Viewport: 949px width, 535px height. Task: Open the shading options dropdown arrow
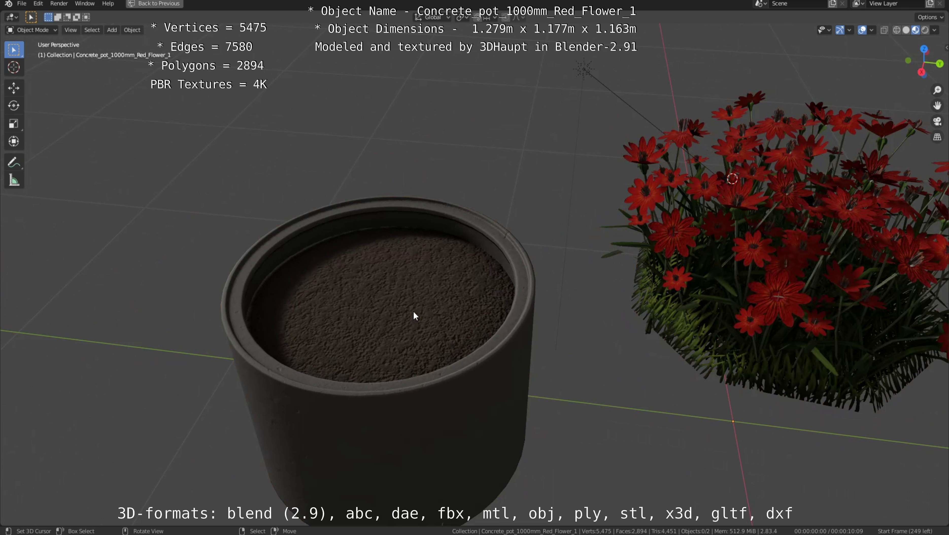coord(935,30)
